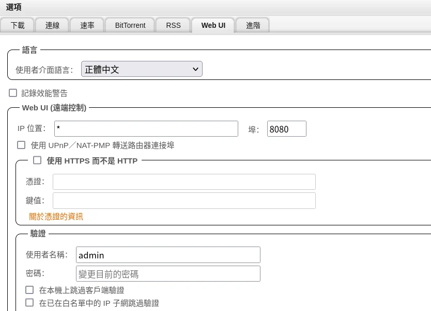This screenshot has width=431, height=311.
Task: Enable the 記錄效能警告 checkbox
Action: pyautogui.click(x=13, y=93)
